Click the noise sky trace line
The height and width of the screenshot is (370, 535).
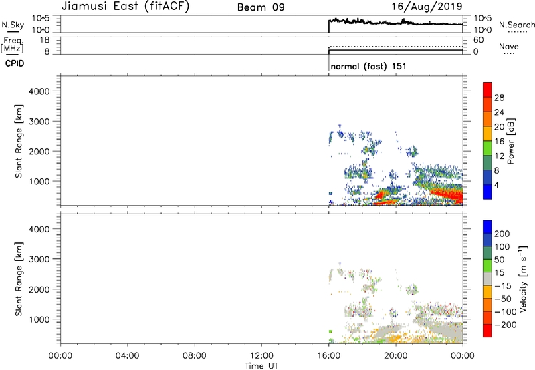click(396, 23)
